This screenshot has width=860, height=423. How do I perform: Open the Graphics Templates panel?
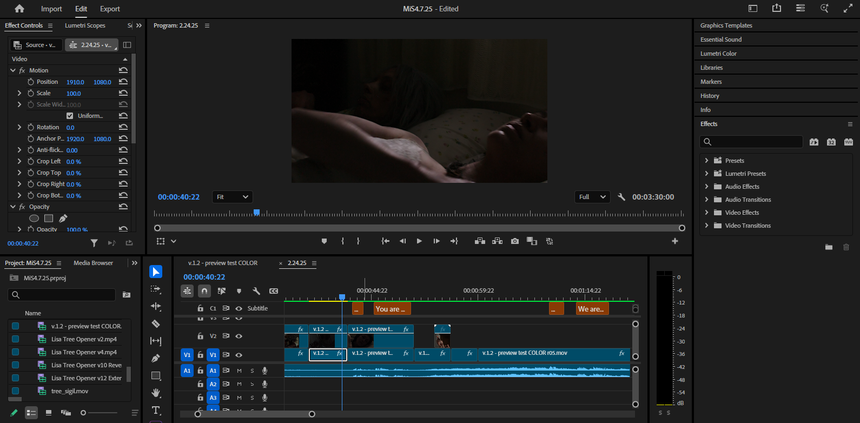(x=726, y=25)
